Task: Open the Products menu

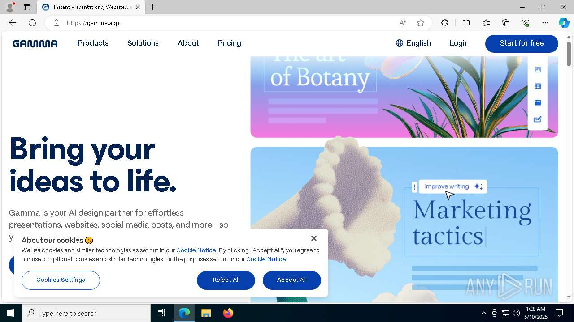Action: (x=93, y=43)
